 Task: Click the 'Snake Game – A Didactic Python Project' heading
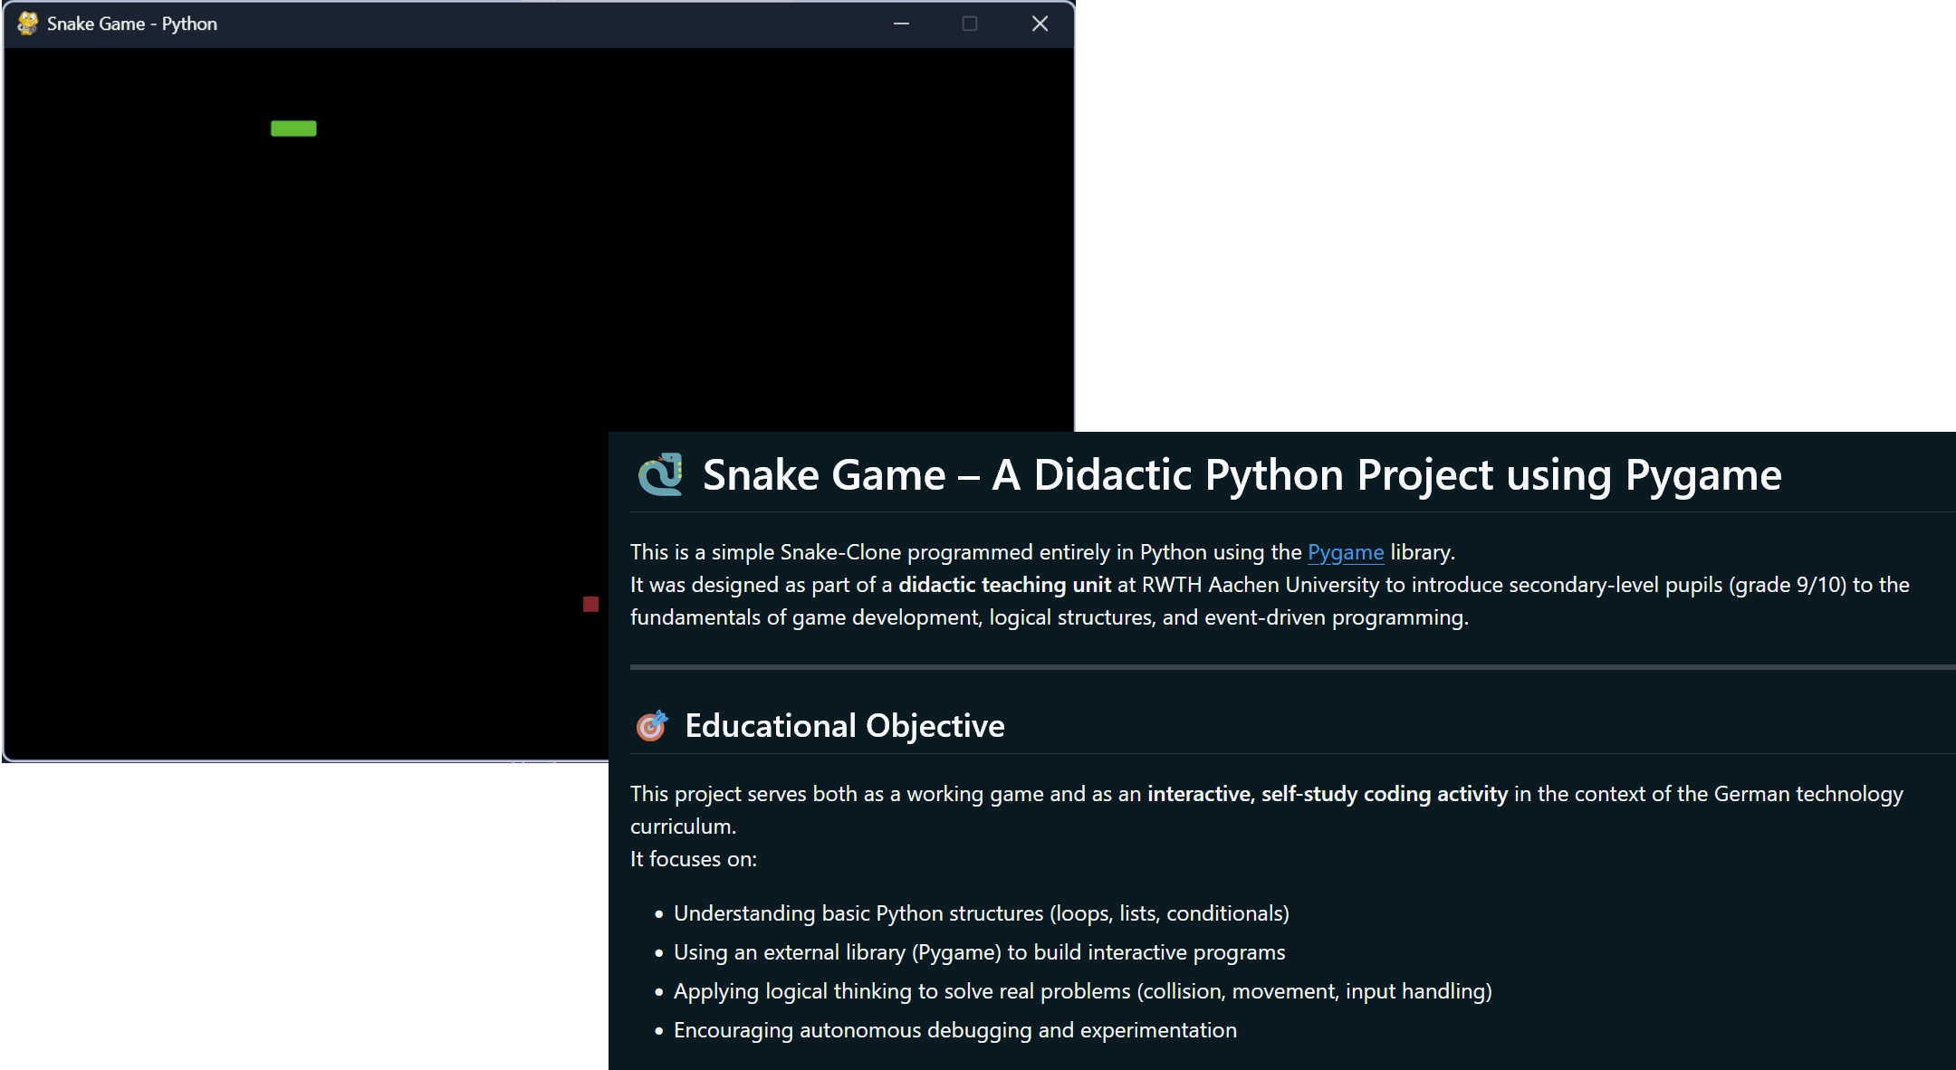point(1242,475)
